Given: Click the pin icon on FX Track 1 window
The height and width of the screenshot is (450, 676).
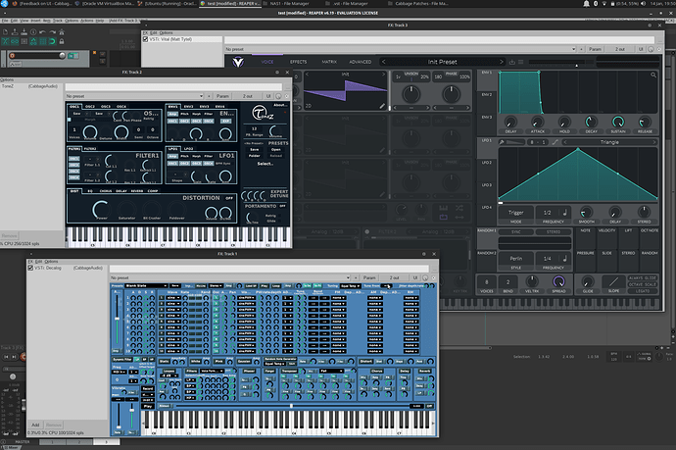Looking at the screenshot, I should tap(424, 254).
